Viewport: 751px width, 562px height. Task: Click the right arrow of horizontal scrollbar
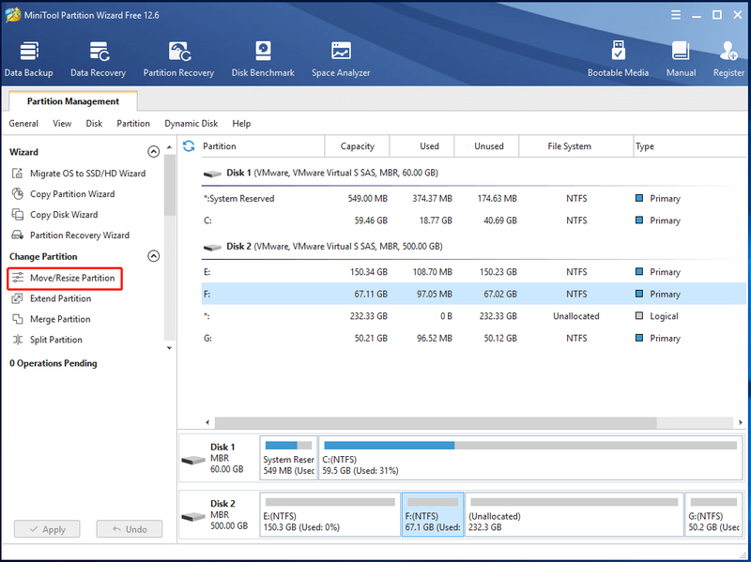[x=740, y=422]
